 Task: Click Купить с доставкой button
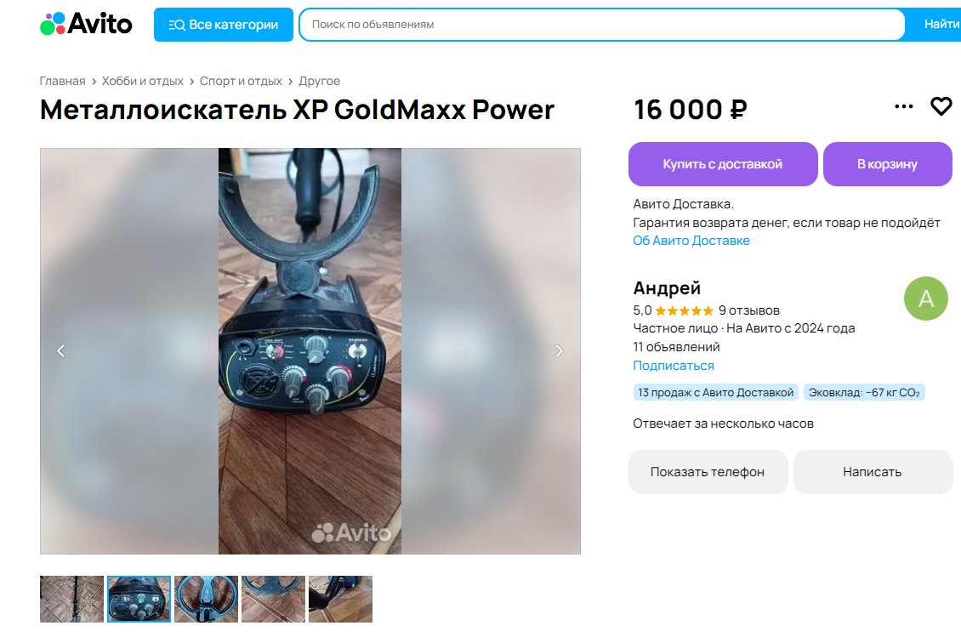coord(723,164)
